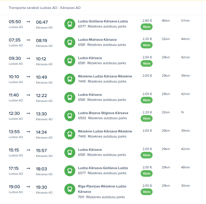Viewport: 206px width, 204px height.
Task: Get a ticket for the 19:00 bus
Action: 146,192
